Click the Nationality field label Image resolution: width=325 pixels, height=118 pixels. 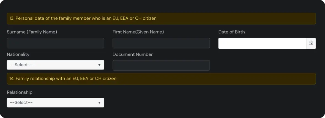click(x=18, y=54)
